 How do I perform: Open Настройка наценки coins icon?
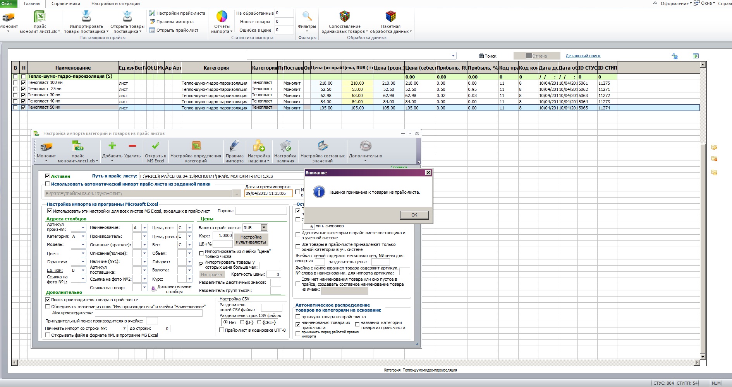click(259, 146)
